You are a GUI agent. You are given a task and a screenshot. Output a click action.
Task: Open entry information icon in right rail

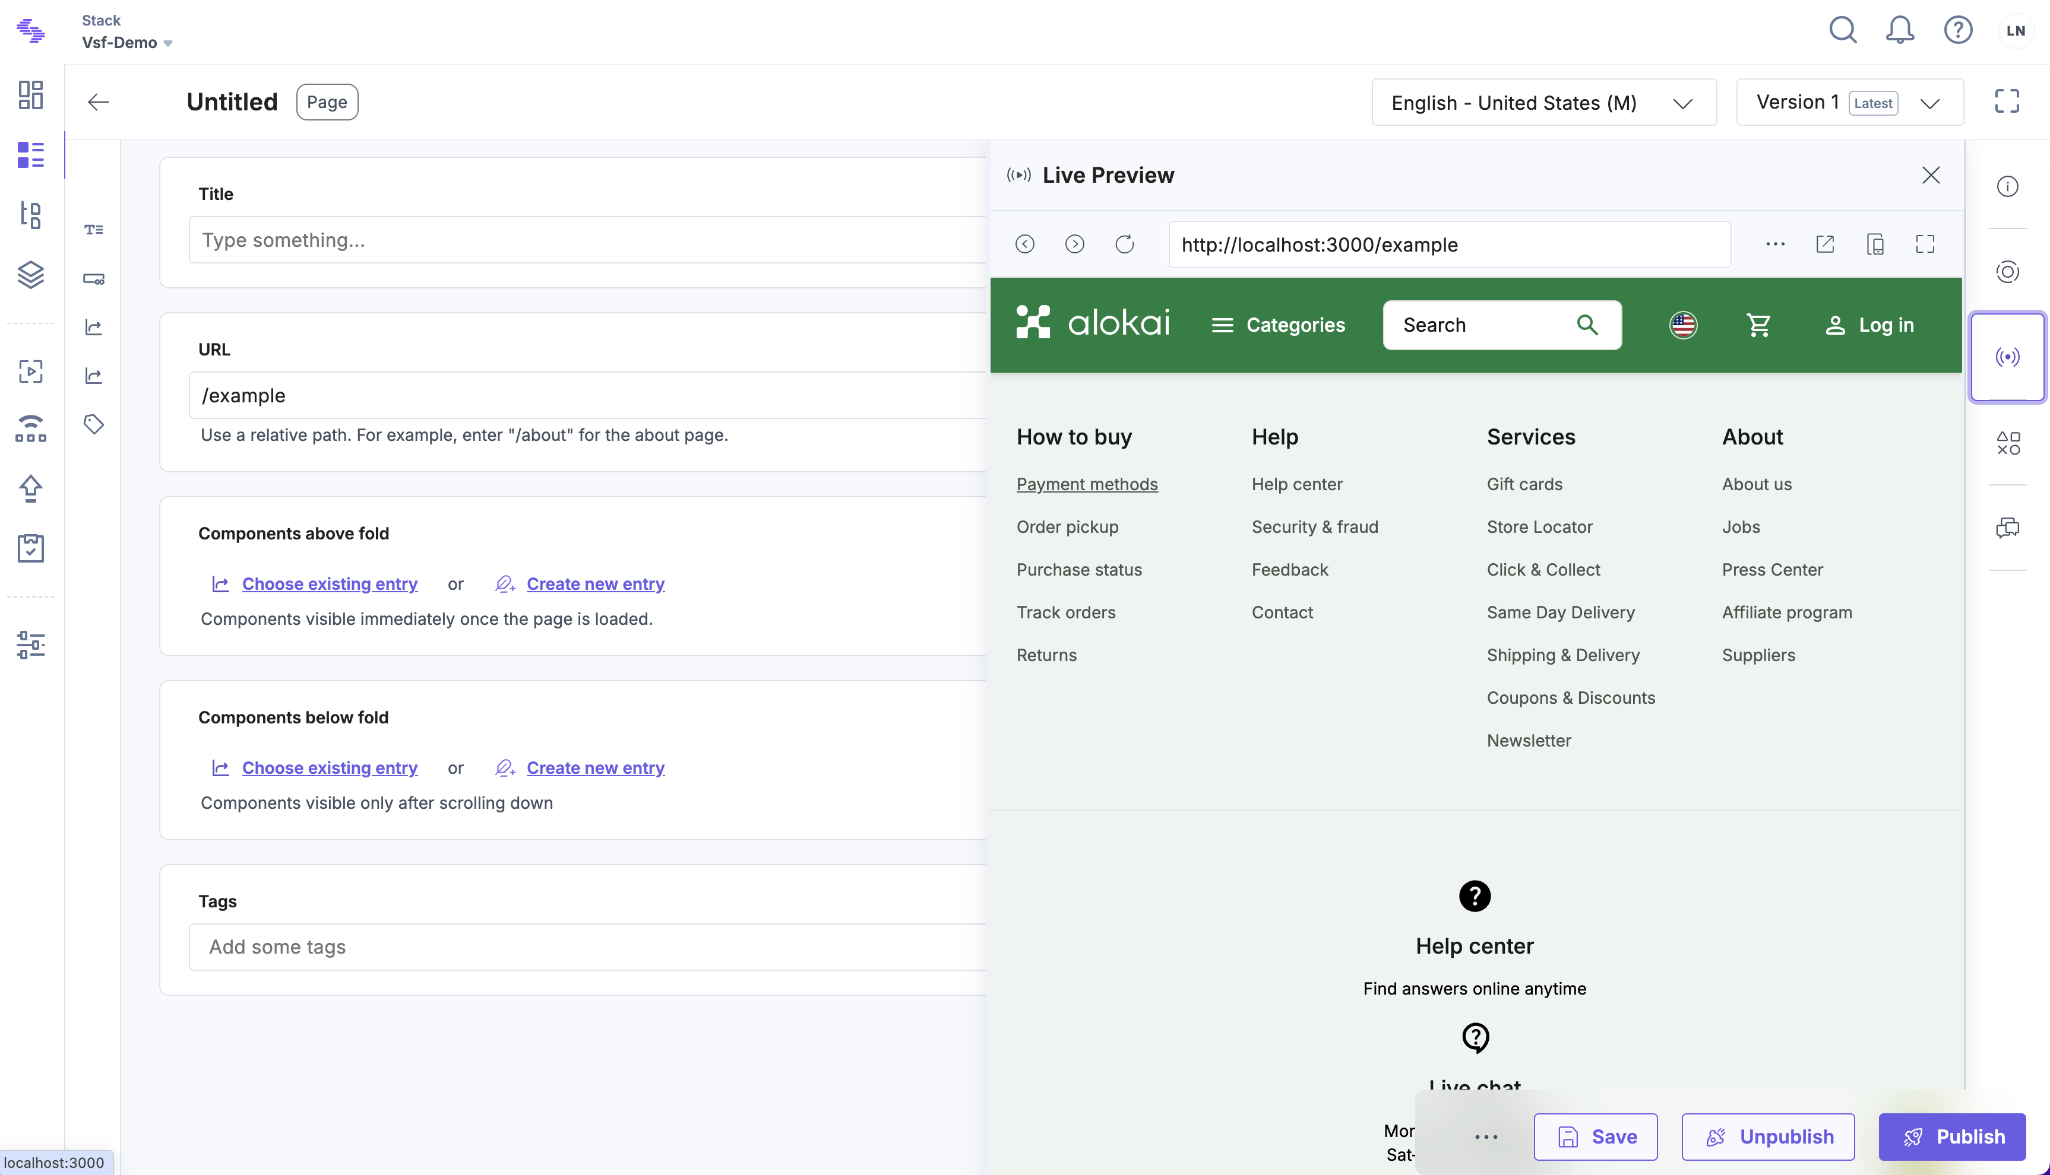pos(2007,186)
